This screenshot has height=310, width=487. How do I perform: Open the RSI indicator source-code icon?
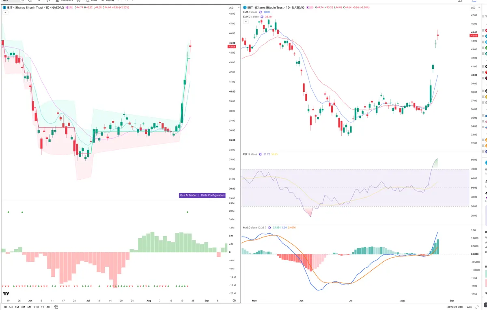260,154
